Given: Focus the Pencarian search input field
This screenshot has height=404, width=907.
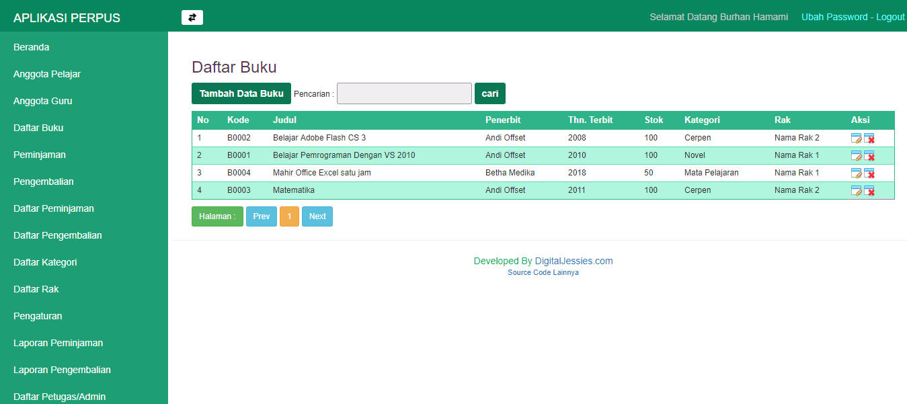Looking at the screenshot, I should tap(404, 93).
